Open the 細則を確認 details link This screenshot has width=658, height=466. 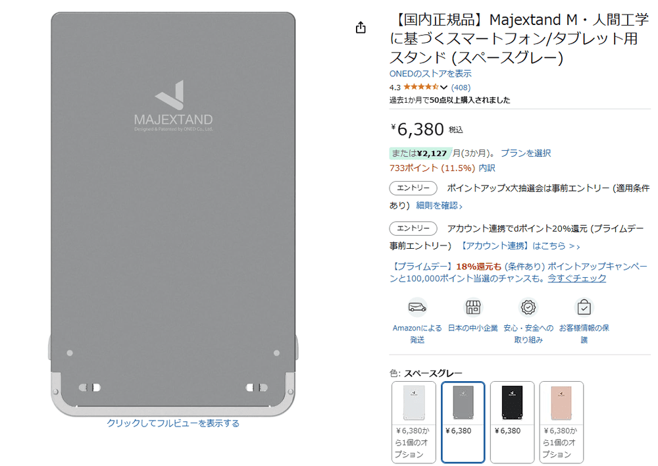click(440, 205)
